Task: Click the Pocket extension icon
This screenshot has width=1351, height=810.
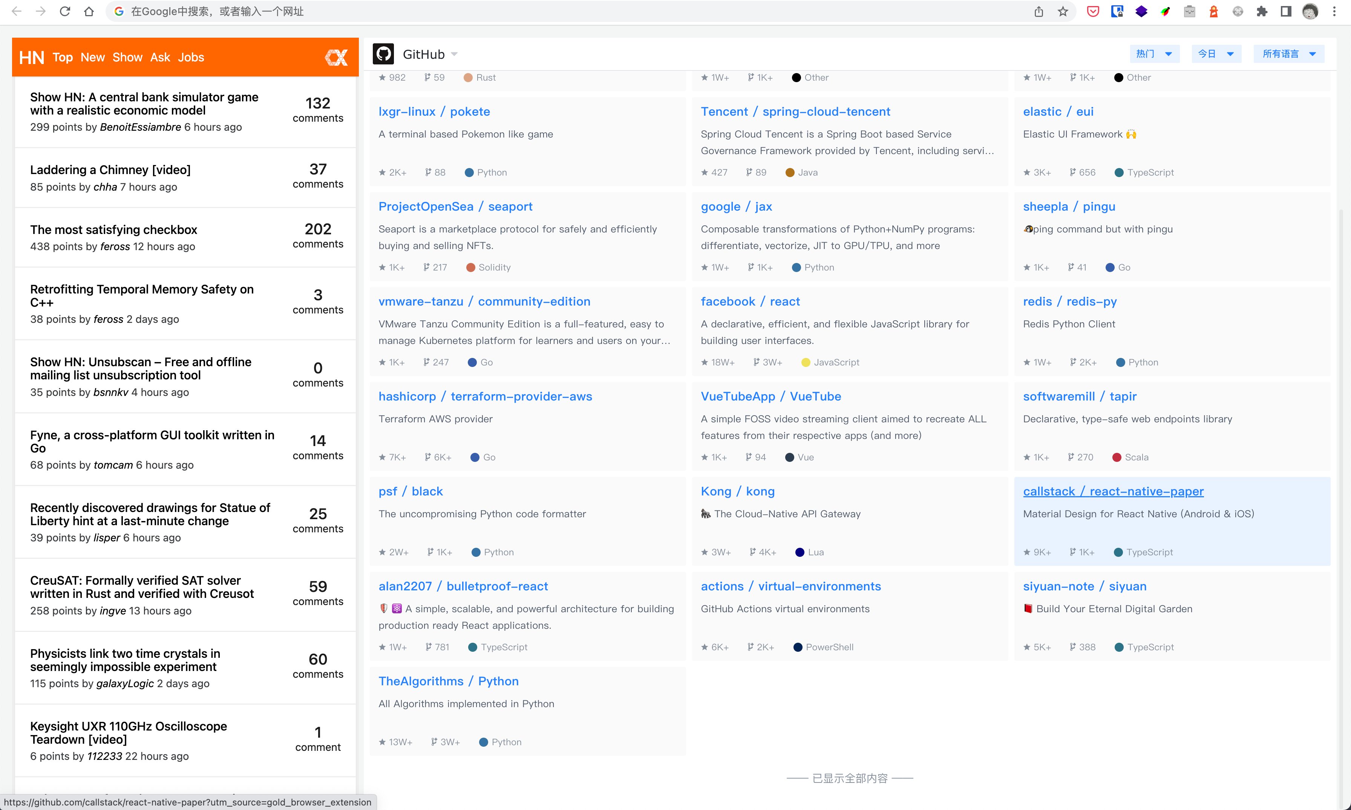Action: (x=1093, y=11)
